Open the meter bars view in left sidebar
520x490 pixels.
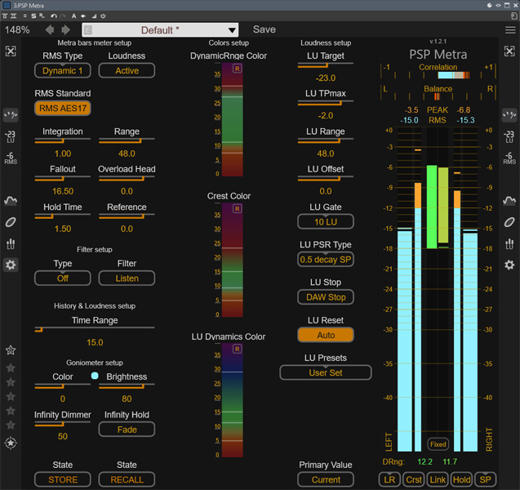point(11,115)
